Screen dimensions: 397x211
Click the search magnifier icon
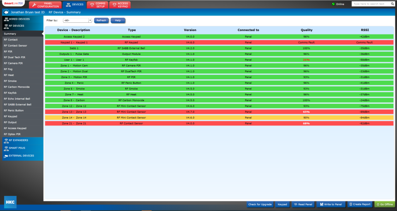(392, 4)
